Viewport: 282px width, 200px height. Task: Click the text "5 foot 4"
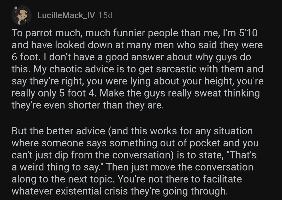[x=77, y=93]
